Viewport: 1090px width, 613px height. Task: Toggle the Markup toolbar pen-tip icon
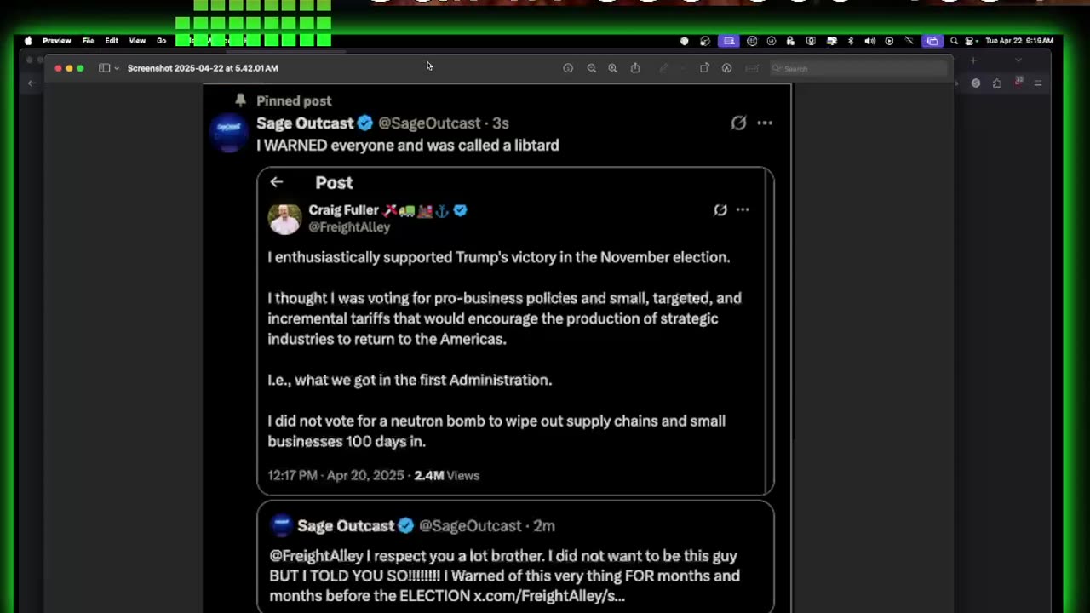(726, 68)
